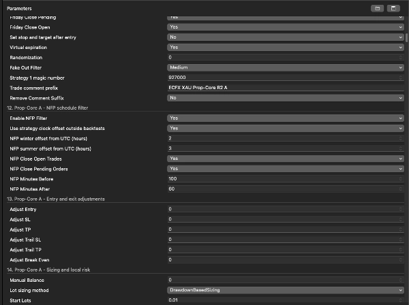Click the NFP Close Open Trades label

tap(35, 159)
